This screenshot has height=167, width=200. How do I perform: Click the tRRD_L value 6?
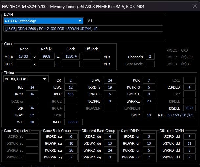[x=110, y=94]
